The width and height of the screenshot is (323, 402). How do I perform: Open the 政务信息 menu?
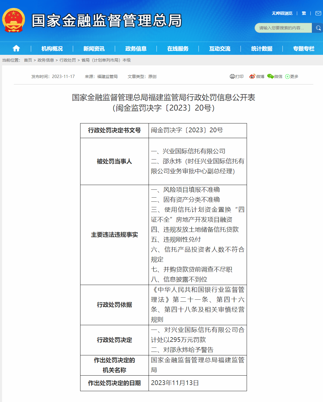[x=136, y=49]
